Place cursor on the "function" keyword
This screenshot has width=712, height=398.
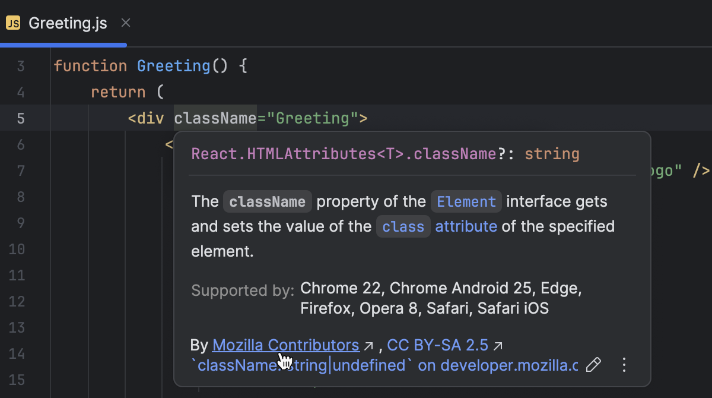[x=90, y=66]
